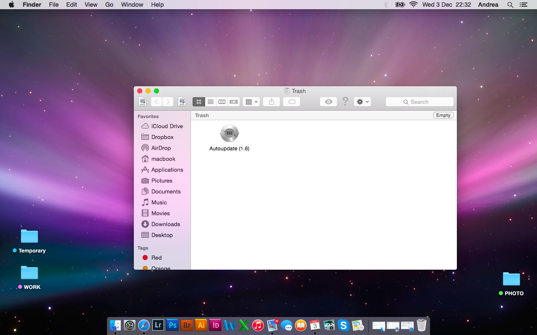Viewport: 537px width, 335px height.
Task: Launch InDesign from the Dock
Action: (x=215, y=325)
